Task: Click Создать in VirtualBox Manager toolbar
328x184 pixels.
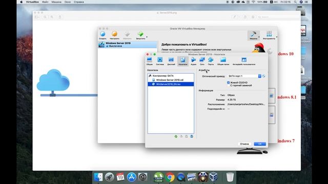Action: [x=102, y=35]
